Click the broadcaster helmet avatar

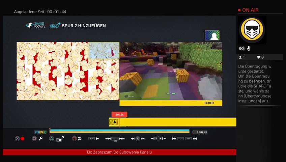252,30
